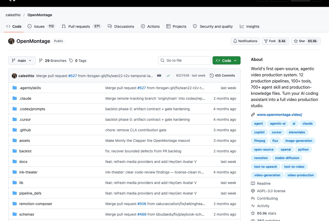Open the www.openmontage.video website link
This screenshot has width=329, height=221.
(280, 115)
